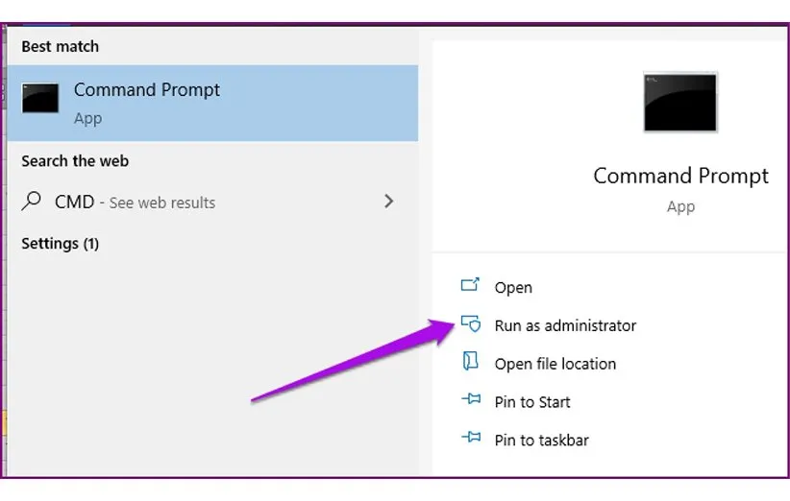Click the Pin to taskbar pin icon
This screenshot has height=501, width=790.
470,440
